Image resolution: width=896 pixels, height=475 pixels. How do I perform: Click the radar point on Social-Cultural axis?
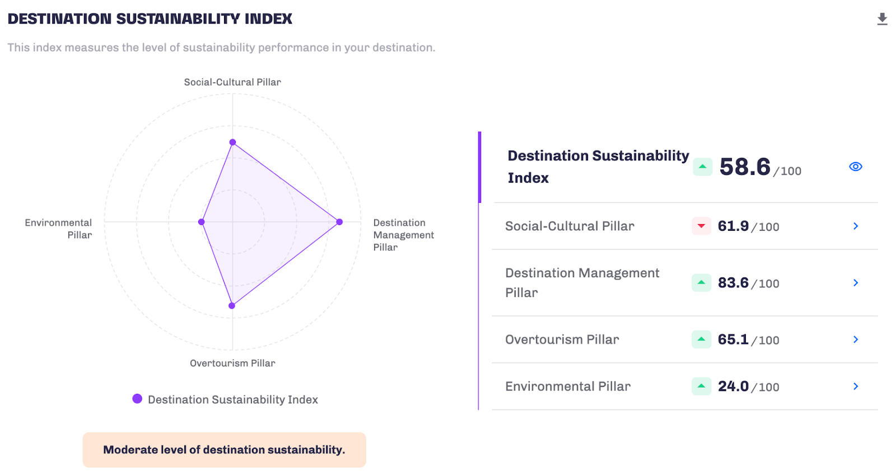tap(233, 142)
